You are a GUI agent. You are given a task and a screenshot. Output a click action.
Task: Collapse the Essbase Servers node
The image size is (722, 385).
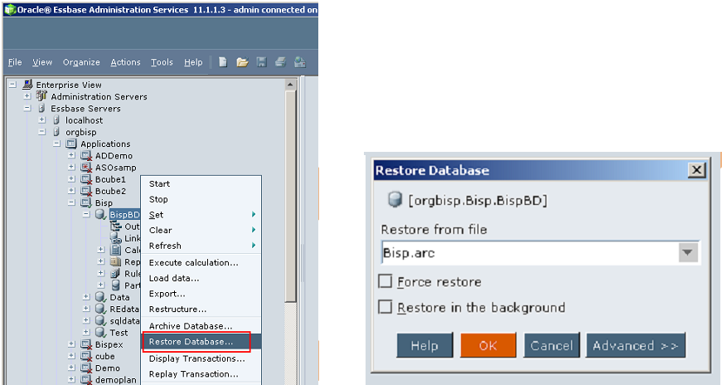(x=27, y=108)
